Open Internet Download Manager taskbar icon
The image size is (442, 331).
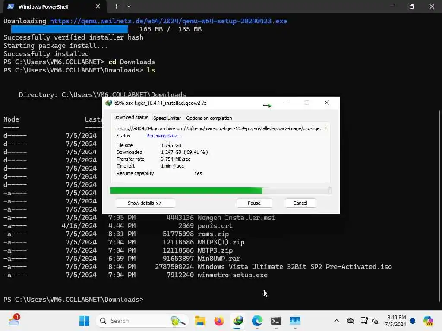pos(238,321)
